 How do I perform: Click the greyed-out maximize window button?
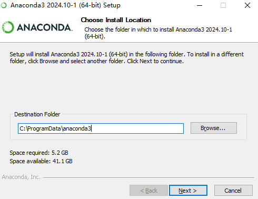pyautogui.click(x=223, y=5)
